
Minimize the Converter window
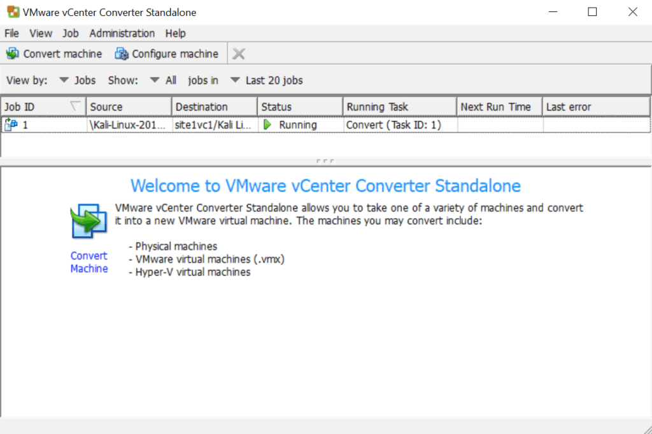(553, 12)
